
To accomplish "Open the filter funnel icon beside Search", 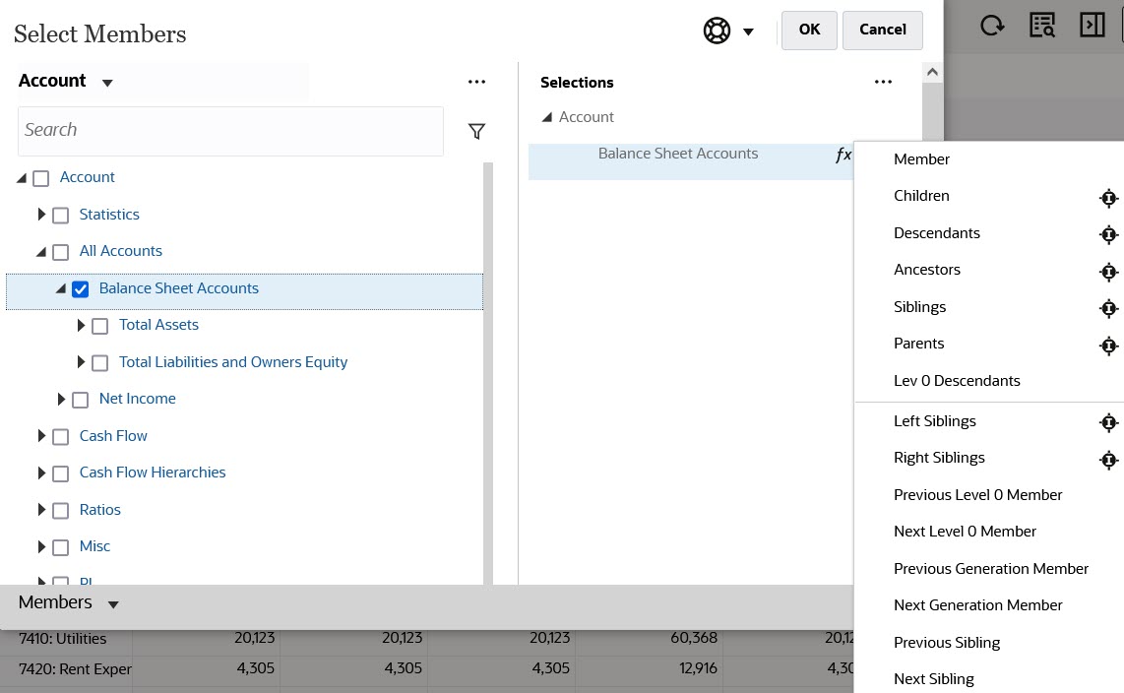I will click(477, 130).
